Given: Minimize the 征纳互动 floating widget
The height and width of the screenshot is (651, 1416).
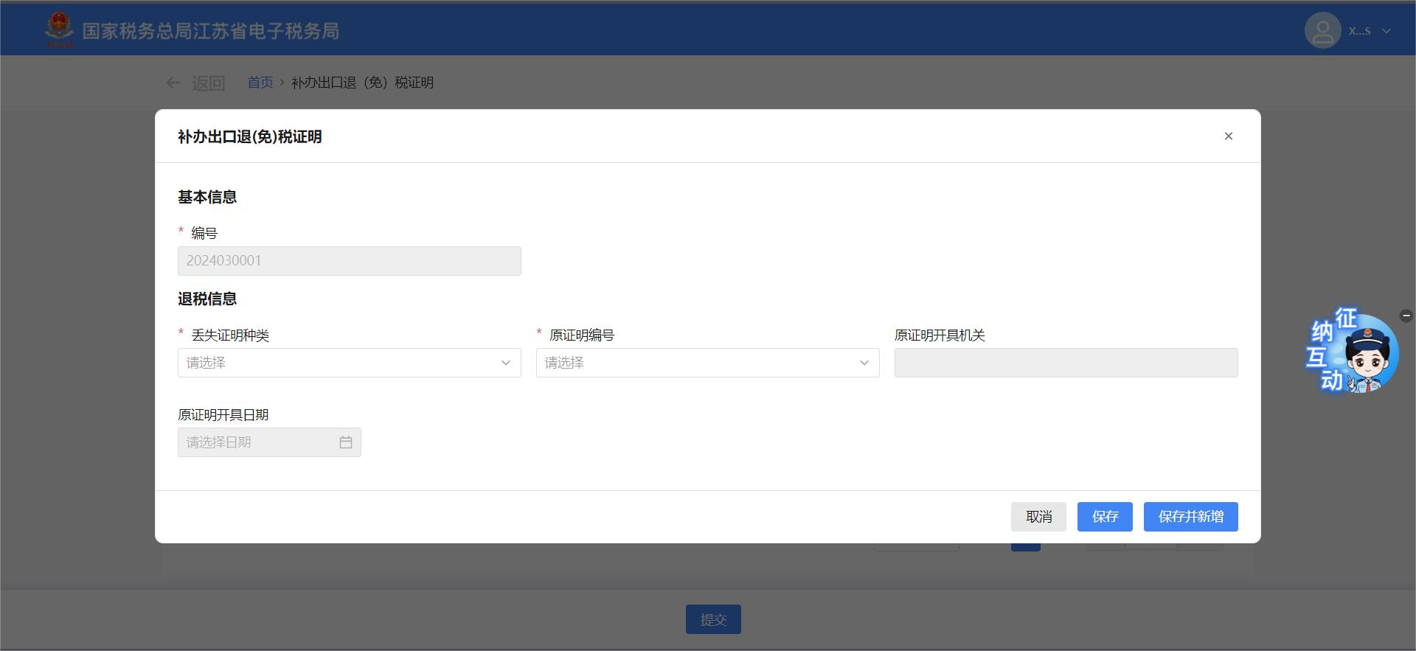Looking at the screenshot, I should (1406, 316).
